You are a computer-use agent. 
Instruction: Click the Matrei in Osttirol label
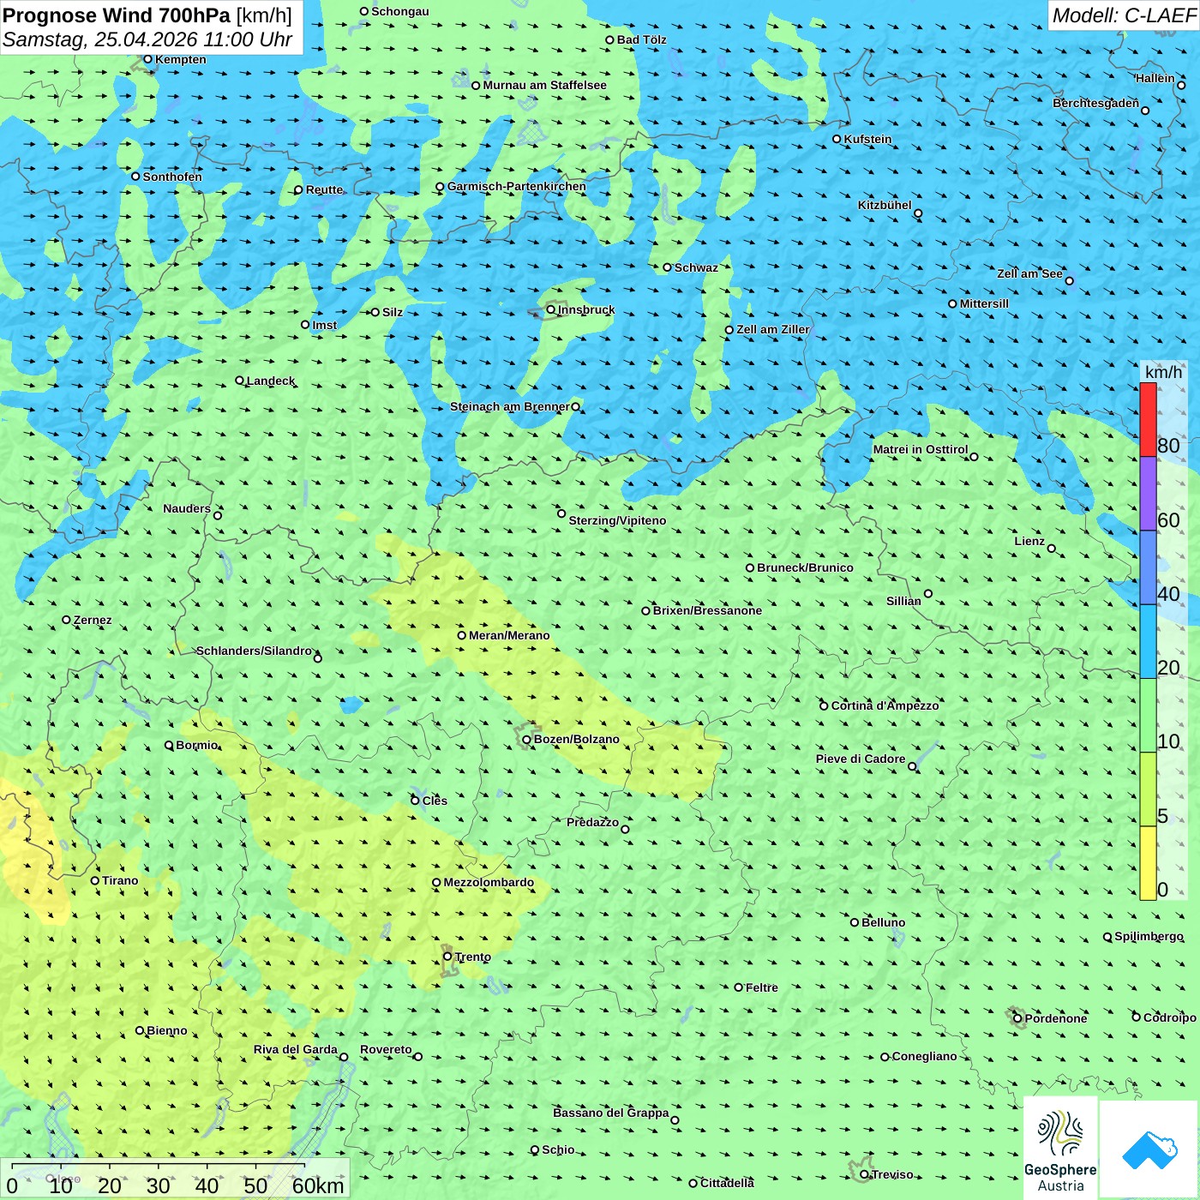(x=921, y=449)
